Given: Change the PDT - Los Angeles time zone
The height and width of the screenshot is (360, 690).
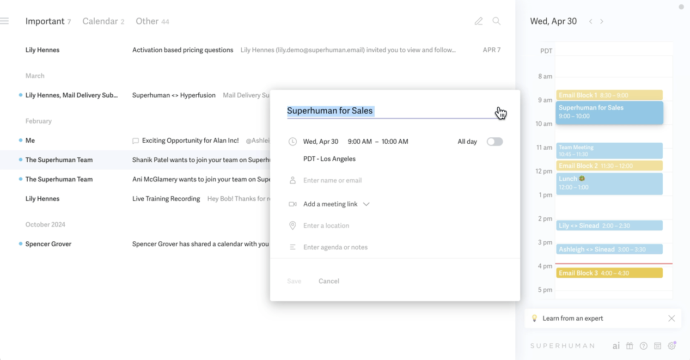Looking at the screenshot, I should (x=329, y=159).
